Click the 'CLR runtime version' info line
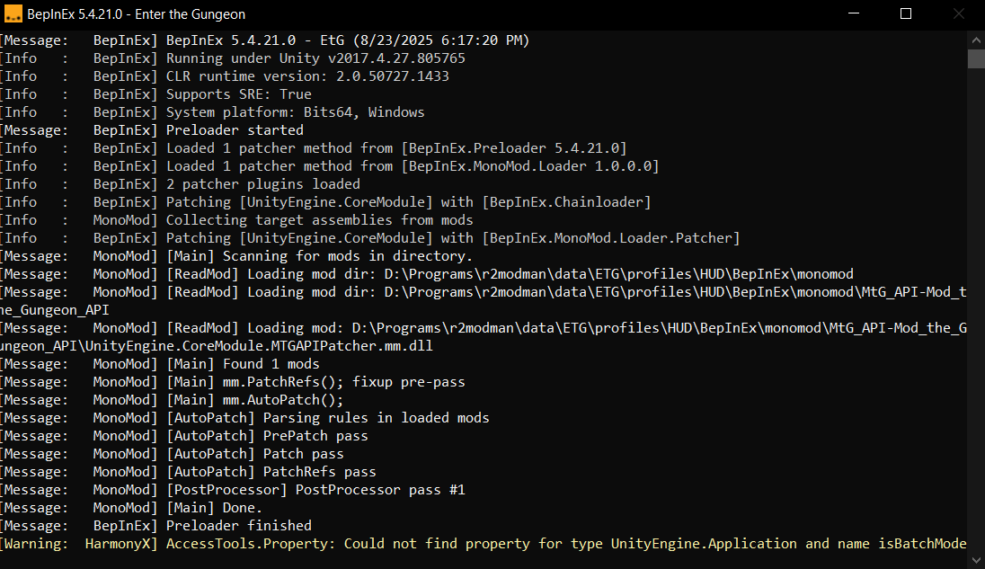Viewport: 985px width, 569px height. (x=225, y=76)
